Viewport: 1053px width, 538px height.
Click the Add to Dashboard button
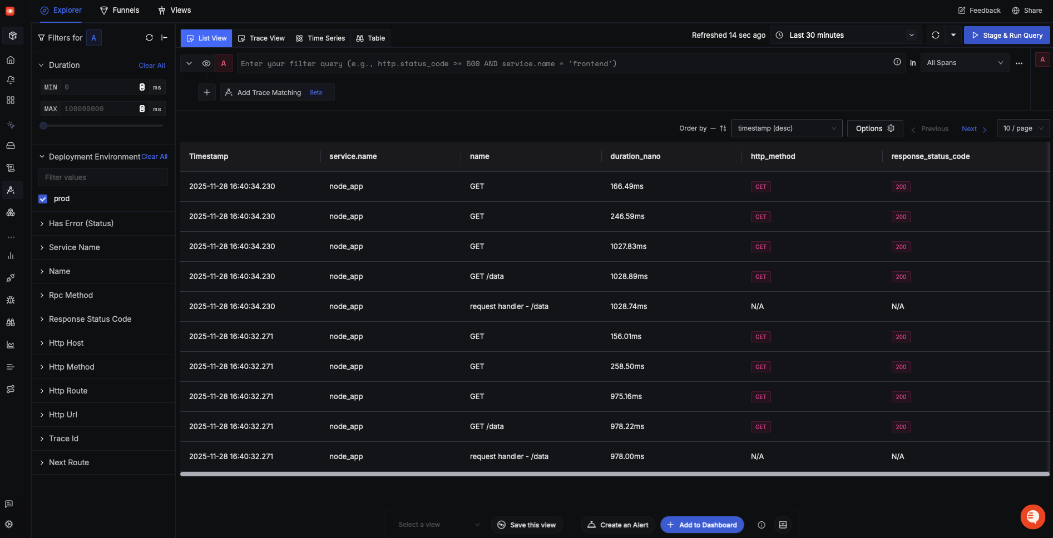coord(702,525)
